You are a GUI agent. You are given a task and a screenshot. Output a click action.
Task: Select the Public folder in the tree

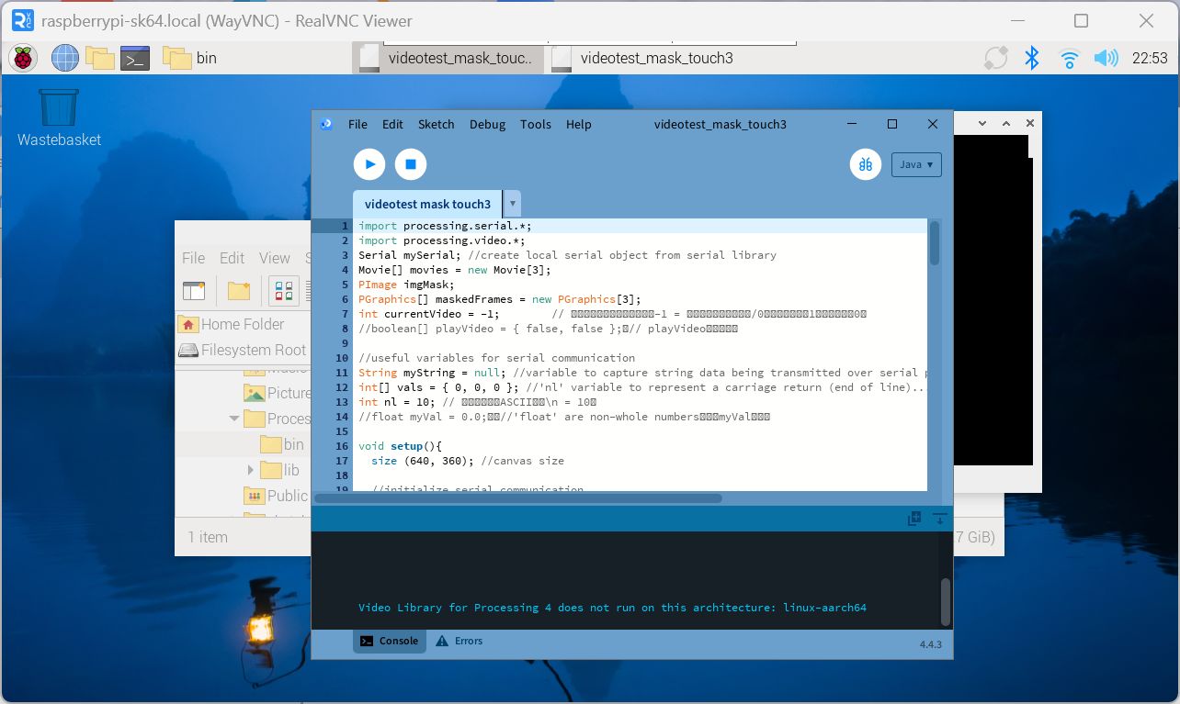[277, 496]
